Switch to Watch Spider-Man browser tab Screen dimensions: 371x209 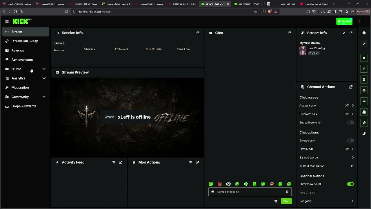tap(182, 4)
